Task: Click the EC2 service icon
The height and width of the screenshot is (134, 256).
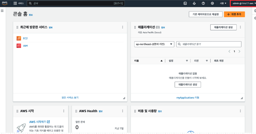Action: point(19,38)
